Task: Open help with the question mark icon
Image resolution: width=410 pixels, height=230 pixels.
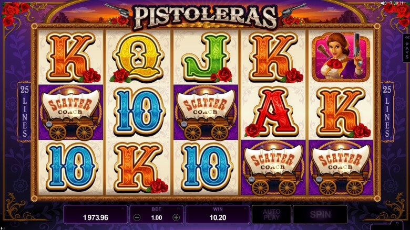Action: 391,3
